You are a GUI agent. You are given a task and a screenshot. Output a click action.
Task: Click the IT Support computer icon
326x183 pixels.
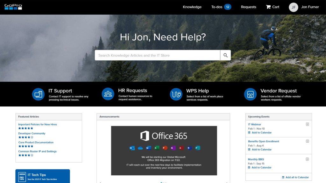(x=38, y=94)
